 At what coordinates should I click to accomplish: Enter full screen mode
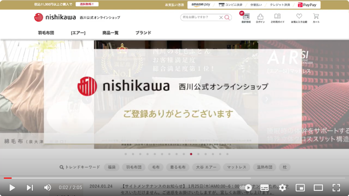(x=336, y=188)
